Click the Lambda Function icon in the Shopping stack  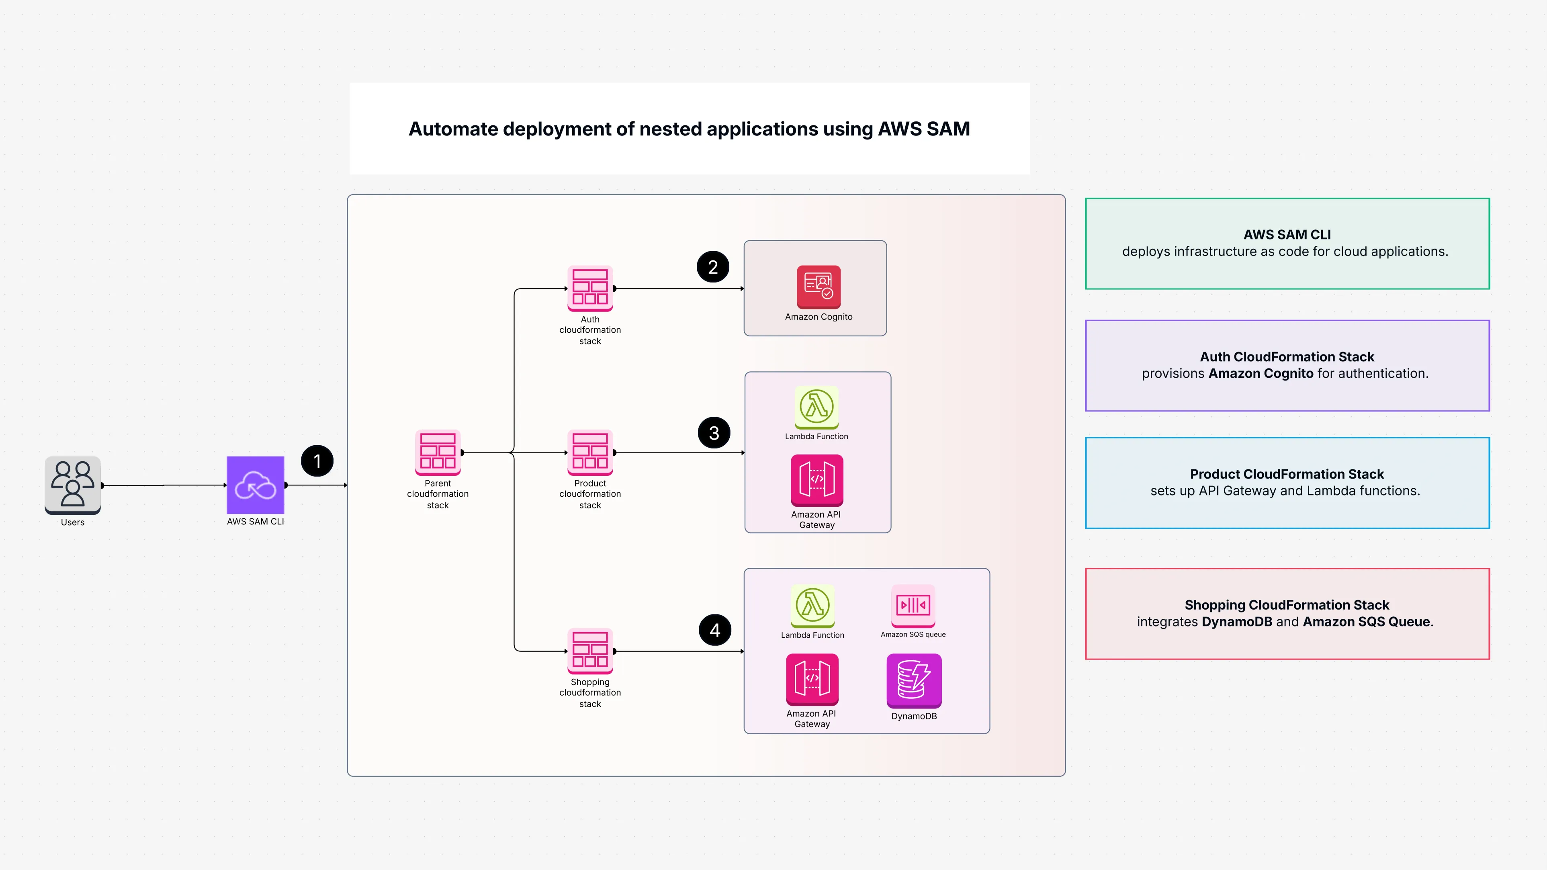[812, 606]
